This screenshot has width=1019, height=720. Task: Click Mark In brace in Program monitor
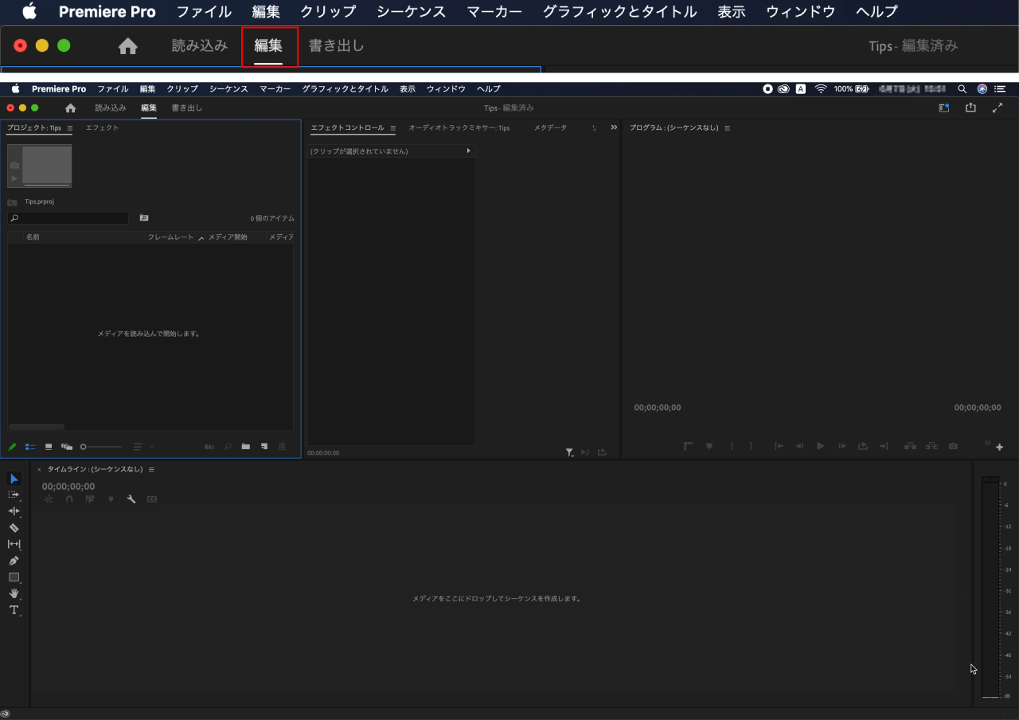pyautogui.click(x=732, y=446)
